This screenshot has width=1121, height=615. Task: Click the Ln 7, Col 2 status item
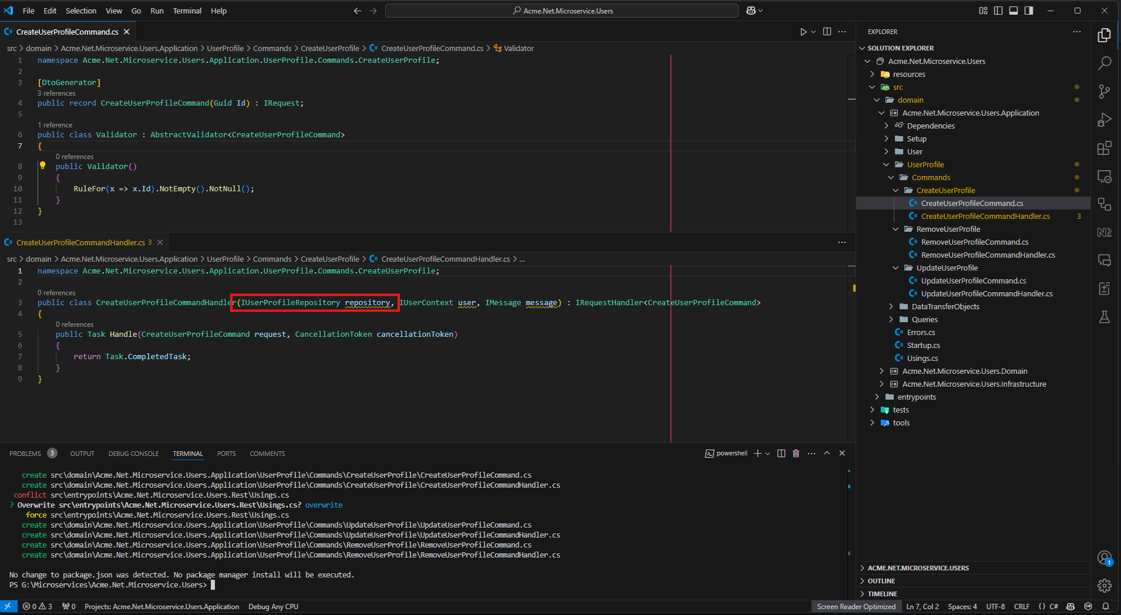click(923, 607)
